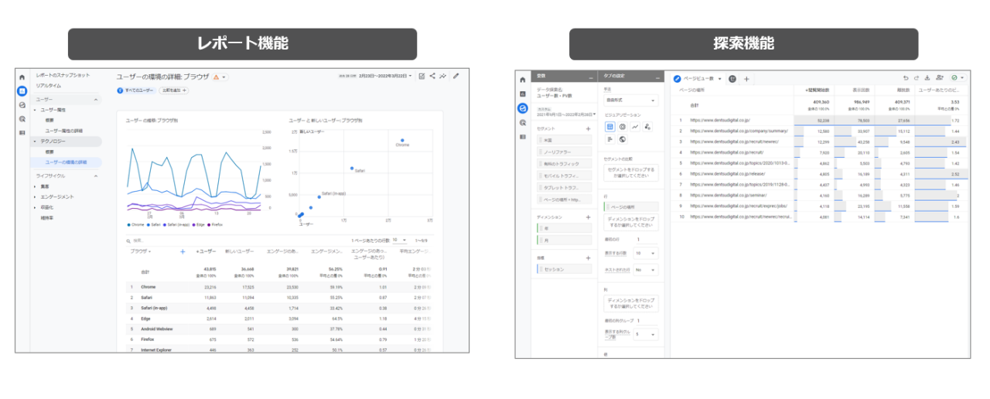The width and height of the screenshot is (990, 399).
Task: Click the share icon in the report header
Action: point(432,76)
